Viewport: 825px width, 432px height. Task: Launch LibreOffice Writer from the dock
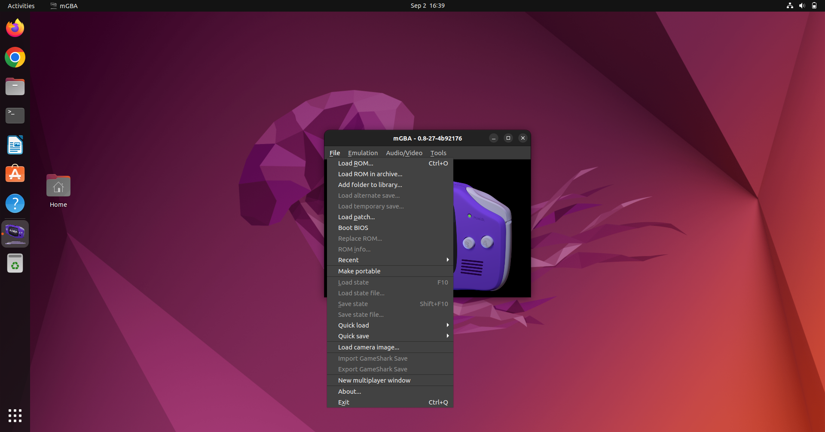click(x=15, y=145)
